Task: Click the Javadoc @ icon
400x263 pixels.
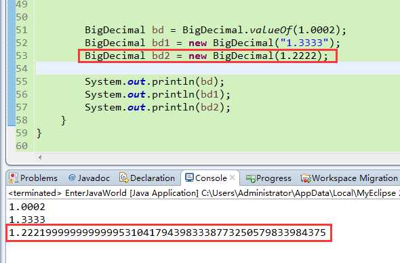Action: point(72,178)
